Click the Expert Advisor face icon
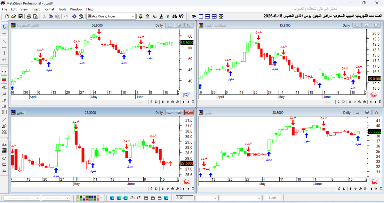Image resolution: width=384 pixels, height=203 pixels. 147,16
